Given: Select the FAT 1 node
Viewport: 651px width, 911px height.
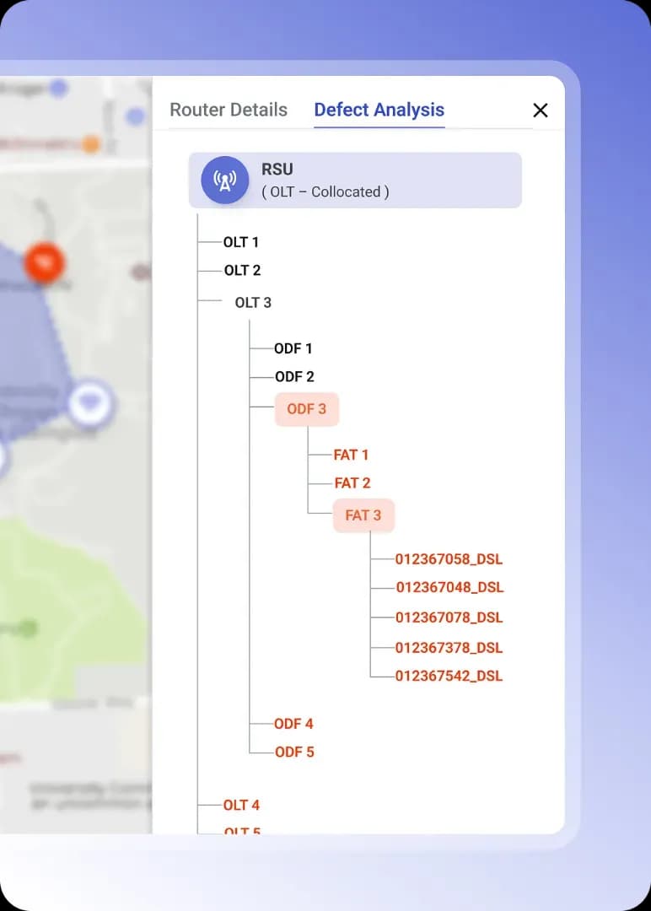Looking at the screenshot, I should click(351, 455).
